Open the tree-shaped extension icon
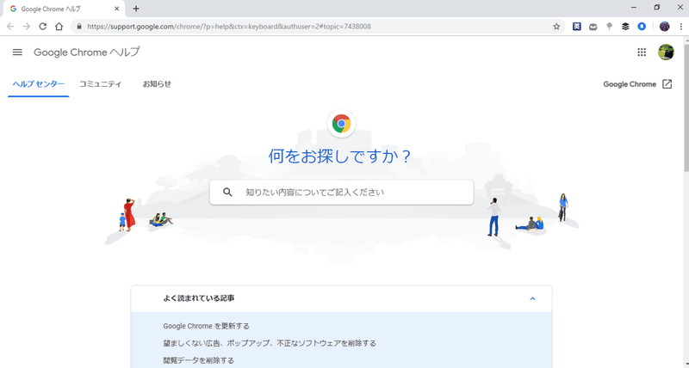 click(x=609, y=27)
